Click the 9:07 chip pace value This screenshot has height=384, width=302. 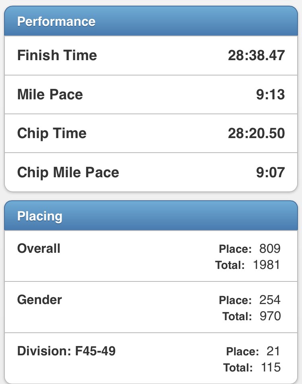(x=270, y=172)
